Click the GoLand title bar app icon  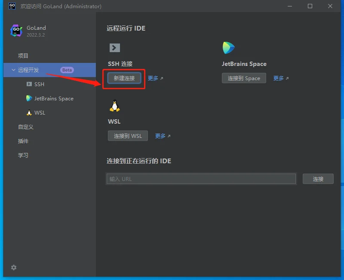12,6
